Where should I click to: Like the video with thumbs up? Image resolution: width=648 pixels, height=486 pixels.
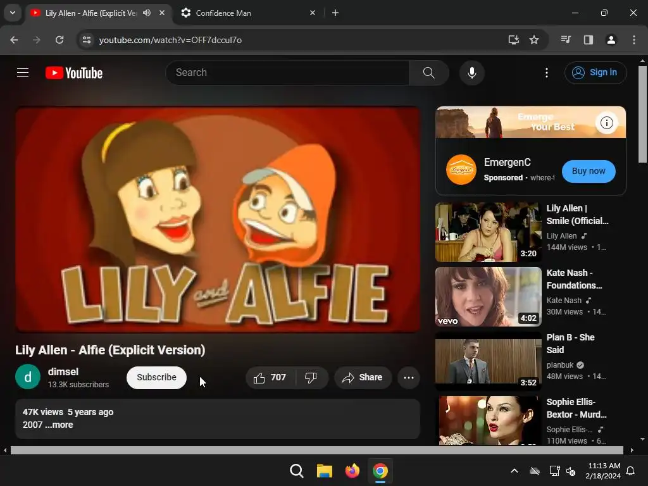pos(271,377)
